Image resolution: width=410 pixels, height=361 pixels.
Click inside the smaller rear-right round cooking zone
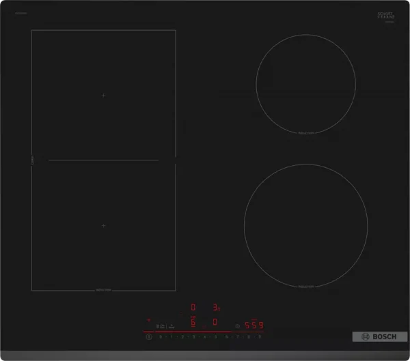305,84
